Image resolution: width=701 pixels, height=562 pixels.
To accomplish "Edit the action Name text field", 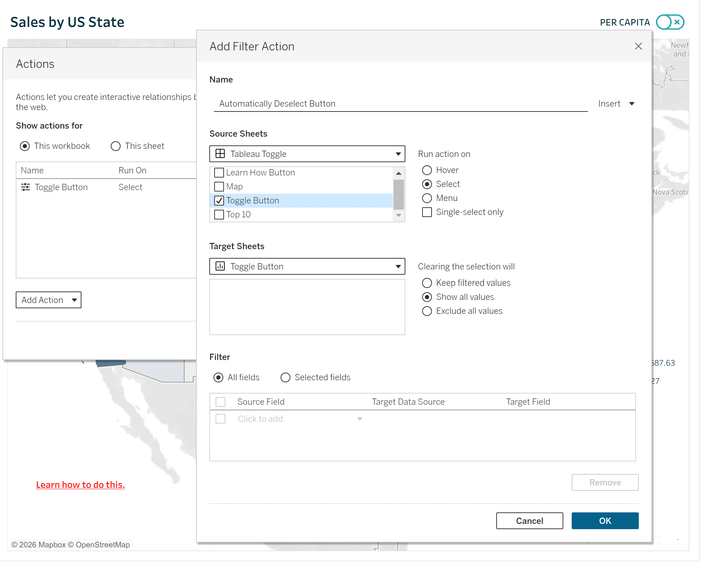I will tap(401, 104).
